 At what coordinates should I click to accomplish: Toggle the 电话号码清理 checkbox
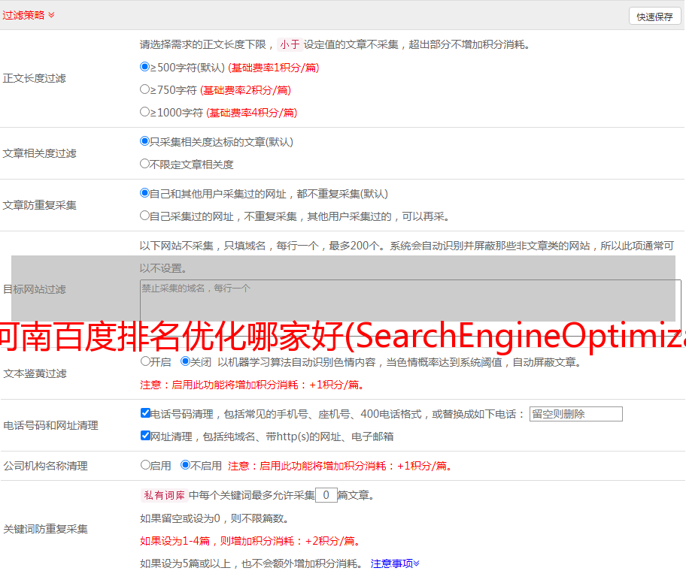click(x=145, y=413)
